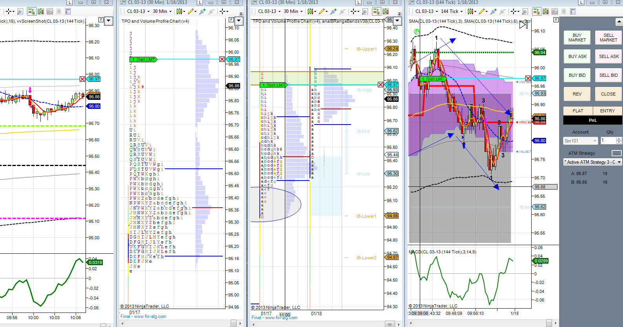
Task: Toggle Chart Trader in 144 Tick chart toolbar
Action: tap(537, 11)
